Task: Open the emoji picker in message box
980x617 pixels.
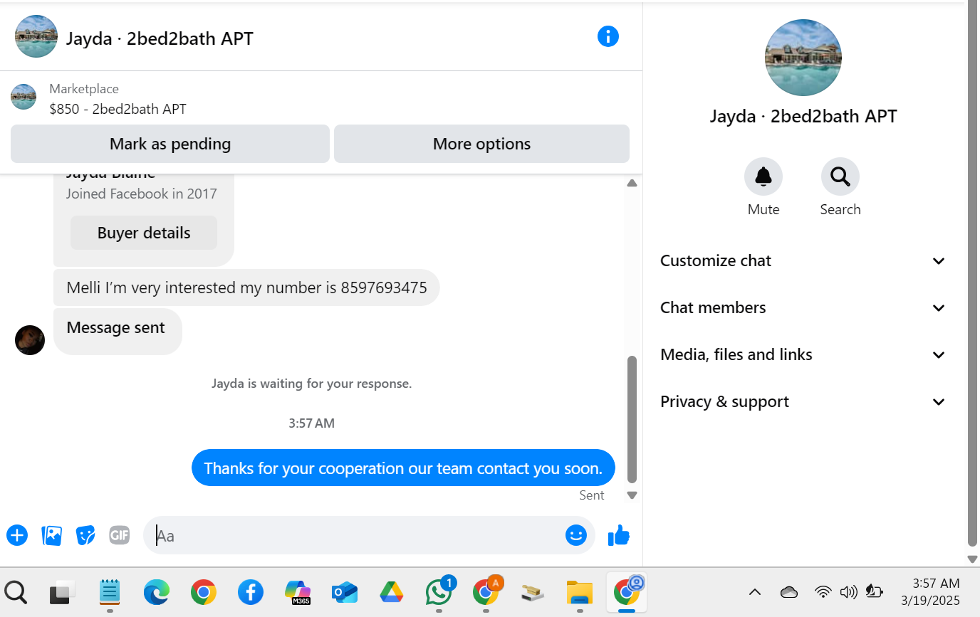Action: tap(576, 535)
